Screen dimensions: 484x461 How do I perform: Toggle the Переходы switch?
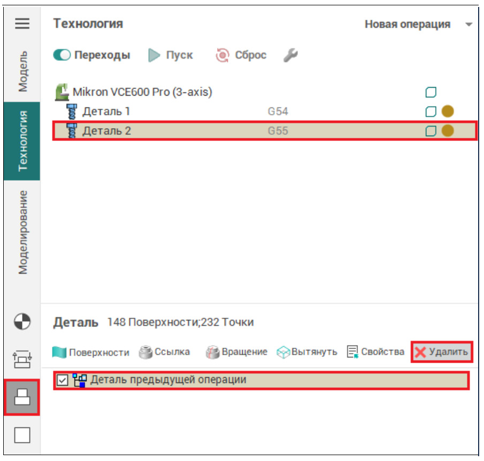pyautogui.click(x=62, y=55)
